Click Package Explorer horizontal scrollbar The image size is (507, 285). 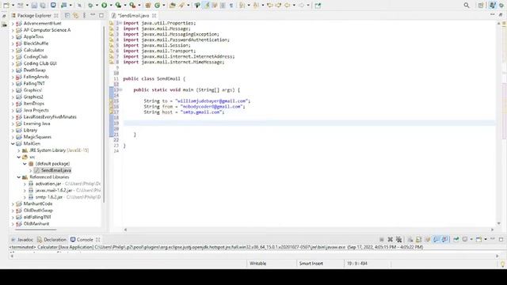tap(35, 230)
